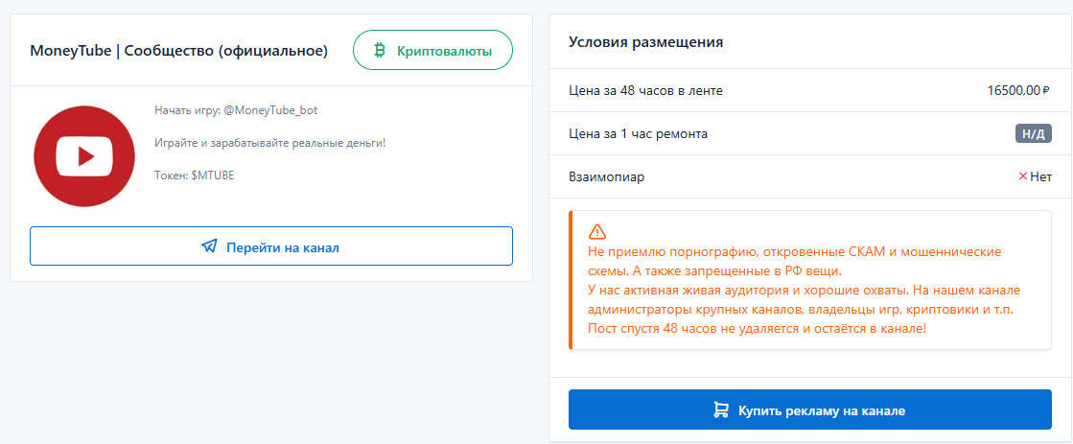This screenshot has width=1073, height=444.
Task: Click the shopping cart icon
Action: click(x=721, y=410)
